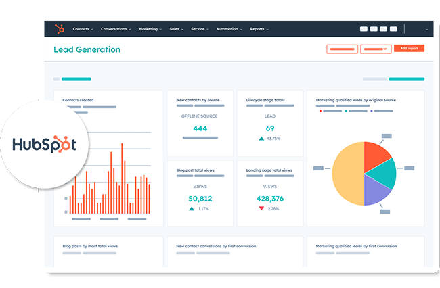Open the 'Landing page total views' report
The height and width of the screenshot is (288, 440).
(269, 170)
